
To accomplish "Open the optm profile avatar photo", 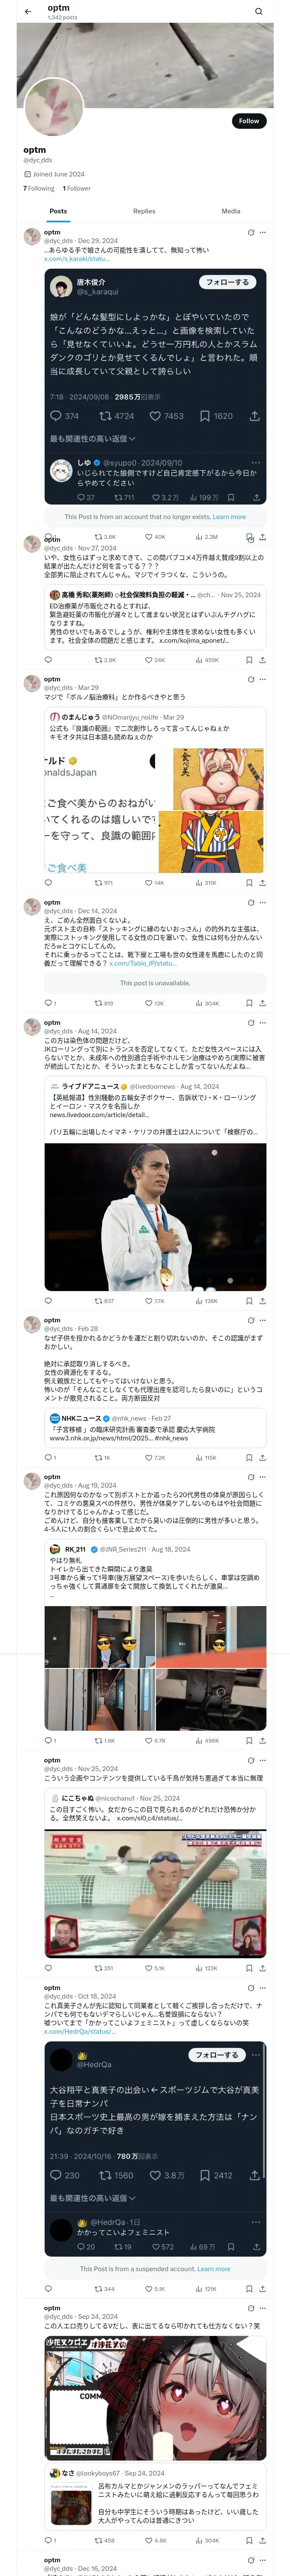I will [x=53, y=106].
